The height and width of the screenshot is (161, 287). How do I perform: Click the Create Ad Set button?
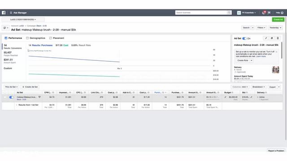30,87
